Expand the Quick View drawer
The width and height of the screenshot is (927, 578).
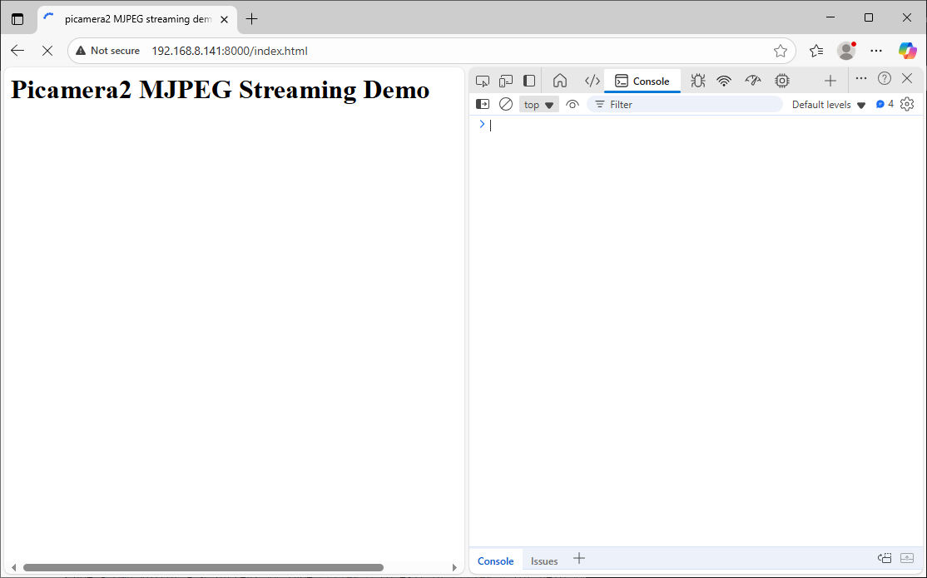pos(907,558)
